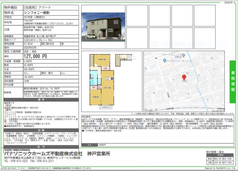This screenshot has width=238, height=171.
Task: Click the 備考 section header
Action: 41,100
